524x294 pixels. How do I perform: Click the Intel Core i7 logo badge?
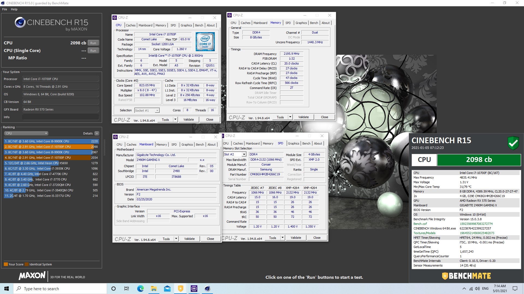click(x=205, y=42)
